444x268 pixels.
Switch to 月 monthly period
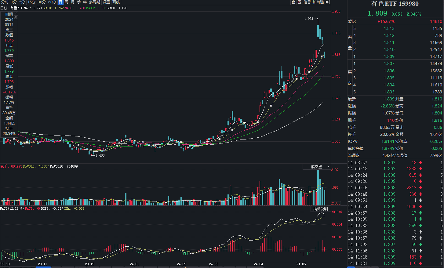click(73, 2)
